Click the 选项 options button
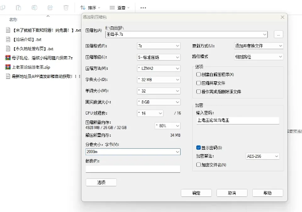The height and width of the screenshot is (212, 302). (x=101, y=182)
